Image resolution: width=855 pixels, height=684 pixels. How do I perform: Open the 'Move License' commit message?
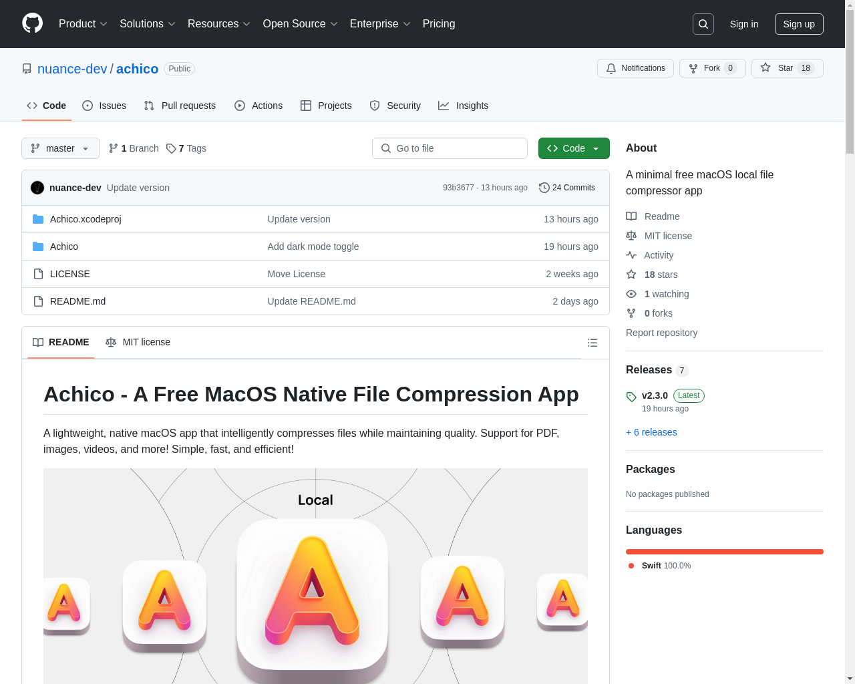297,274
